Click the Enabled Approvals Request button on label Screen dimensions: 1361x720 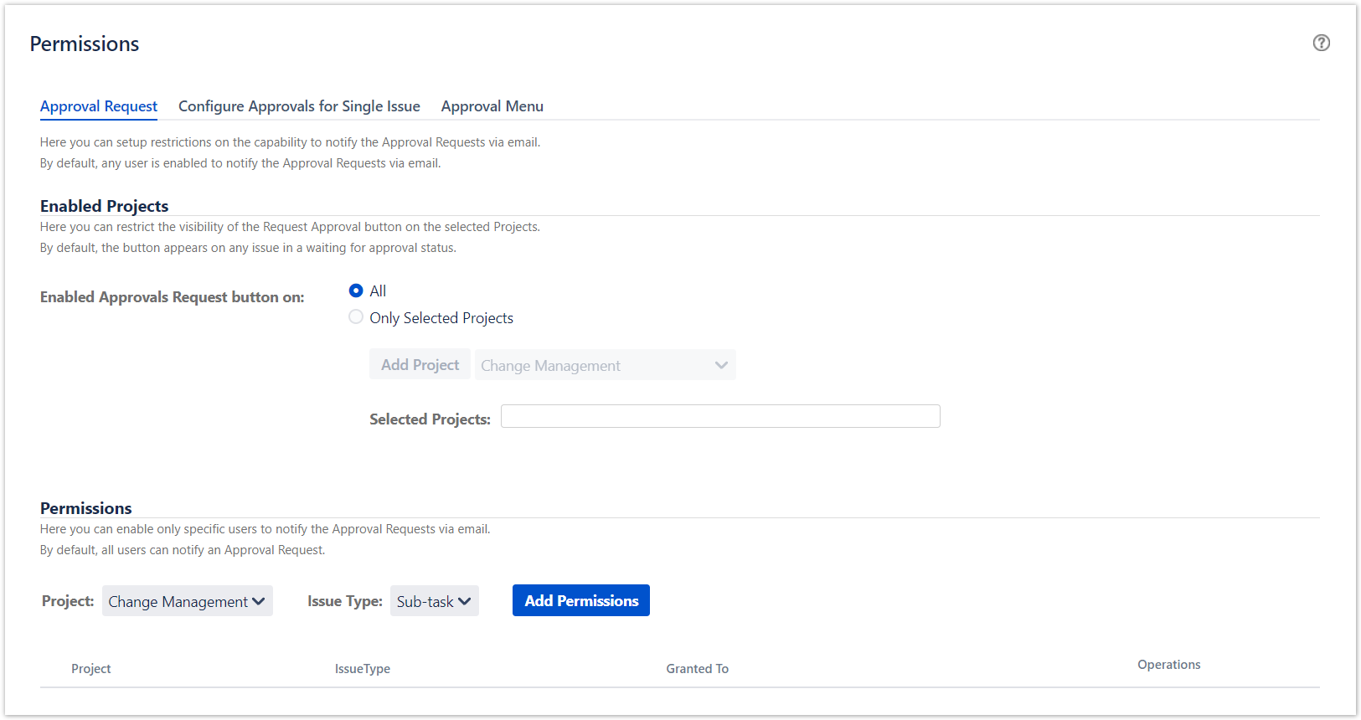click(x=172, y=297)
